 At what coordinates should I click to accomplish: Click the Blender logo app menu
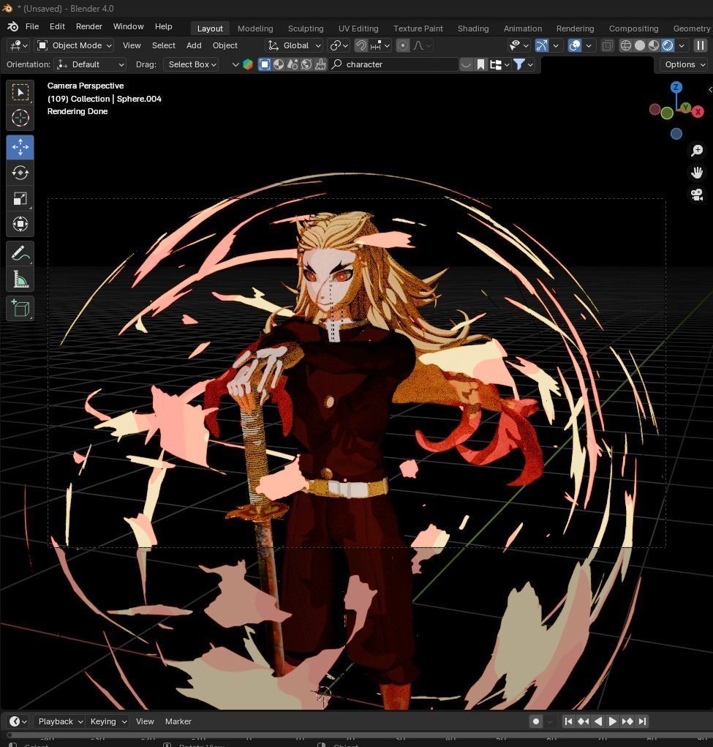click(13, 26)
